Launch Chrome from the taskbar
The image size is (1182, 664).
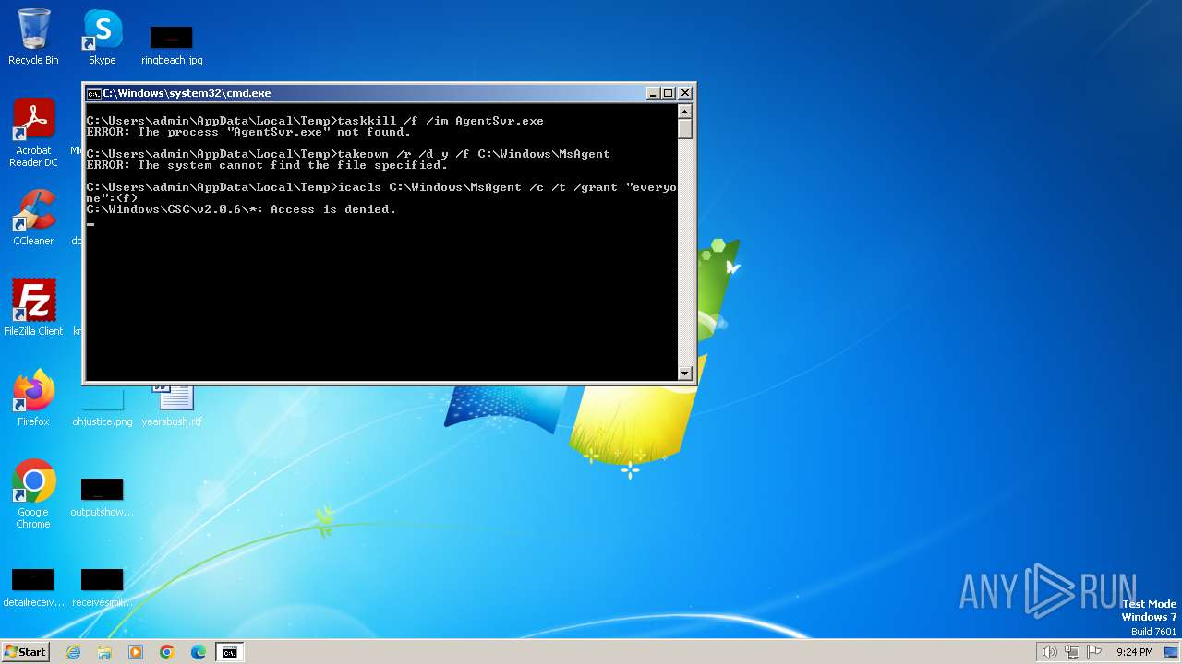[x=167, y=652]
